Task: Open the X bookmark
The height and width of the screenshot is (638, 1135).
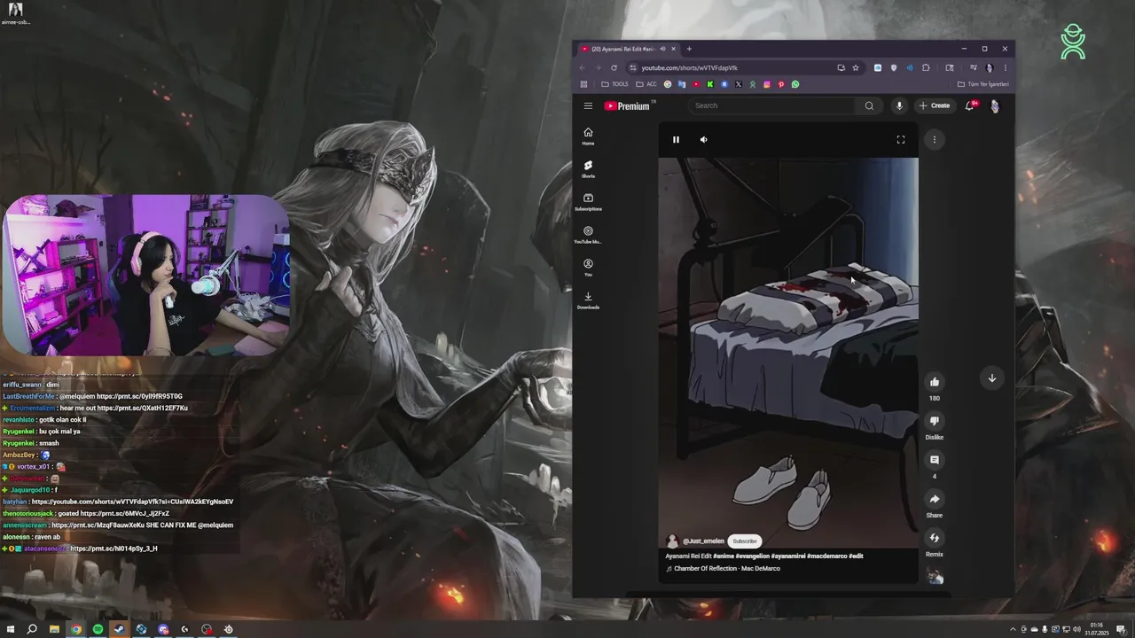Action: tap(739, 84)
